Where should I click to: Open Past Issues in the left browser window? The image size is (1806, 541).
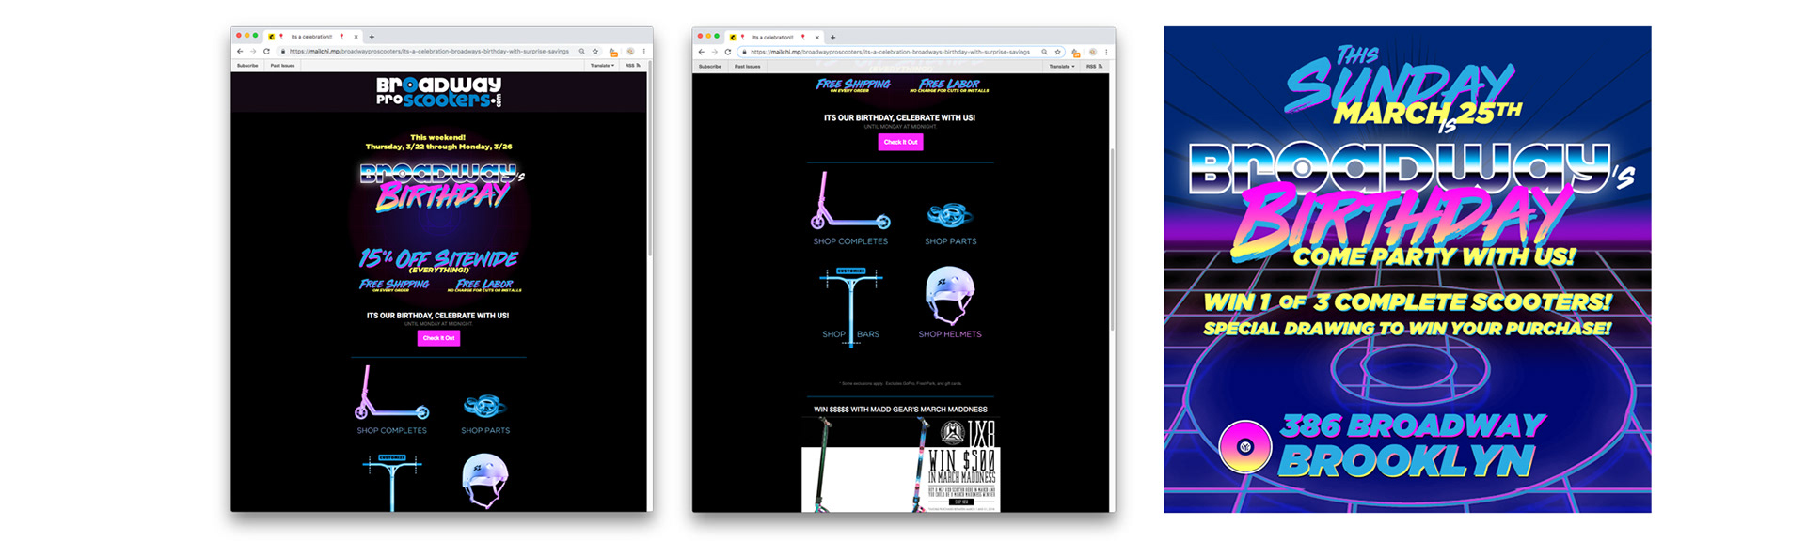point(282,66)
